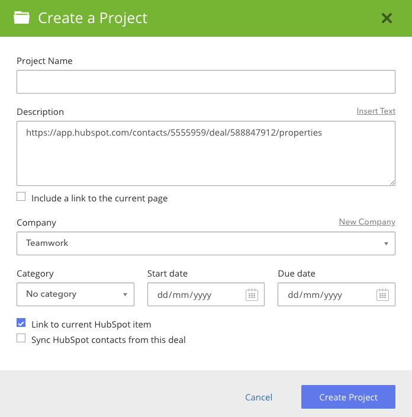This screenshot has width=412, height=417.
Task: Open the Start date calendar picker icon
Action: click(252, 294)
